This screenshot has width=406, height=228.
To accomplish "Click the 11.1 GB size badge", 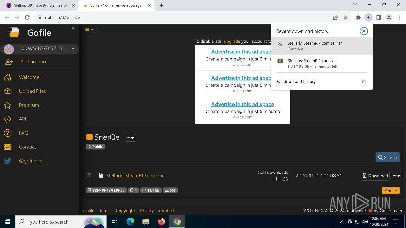I will click(x=151, y=190).
